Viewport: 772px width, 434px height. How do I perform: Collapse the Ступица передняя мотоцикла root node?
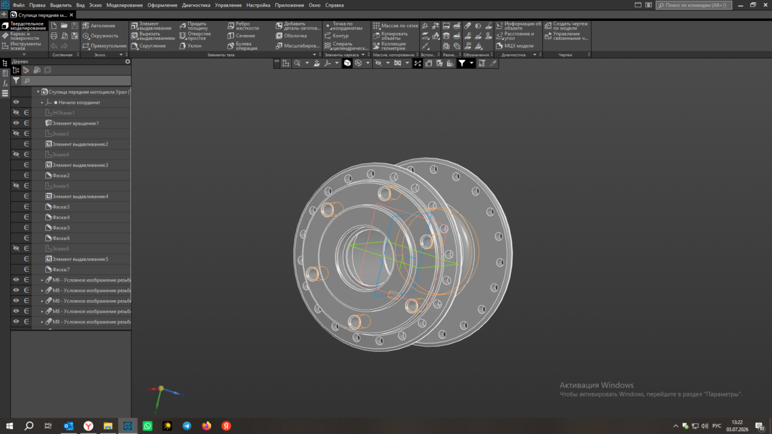point(38,92)
